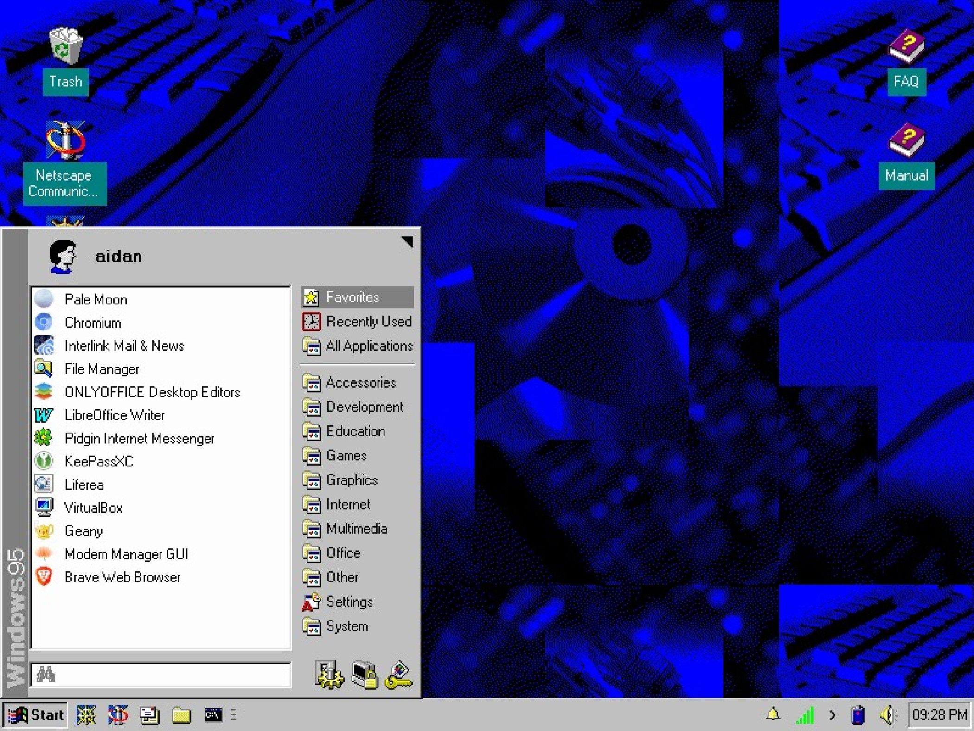974x731 pixels.
Task: Switch to the Recently Used view
Action: point(369,321)
